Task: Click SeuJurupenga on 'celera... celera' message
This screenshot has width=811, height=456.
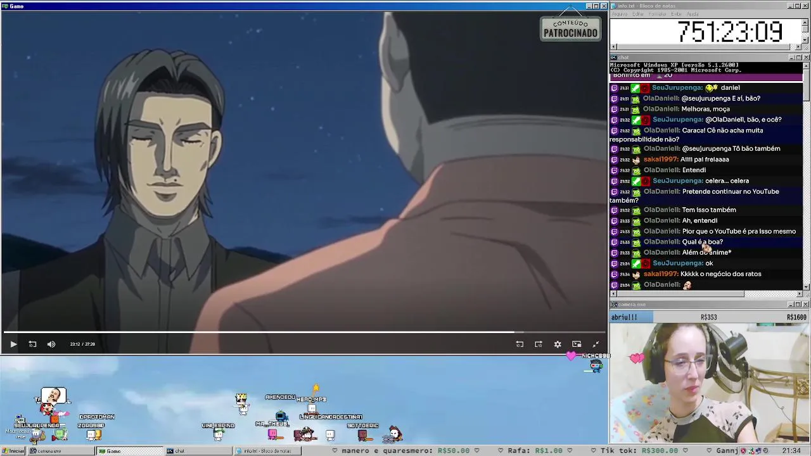Action: point(677,181)
